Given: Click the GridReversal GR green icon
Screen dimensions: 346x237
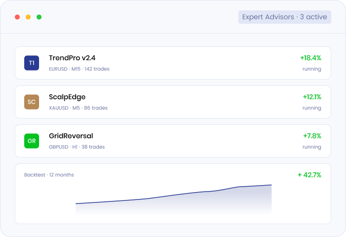Looking at the screenshot, I should click(x=32, y=141).
